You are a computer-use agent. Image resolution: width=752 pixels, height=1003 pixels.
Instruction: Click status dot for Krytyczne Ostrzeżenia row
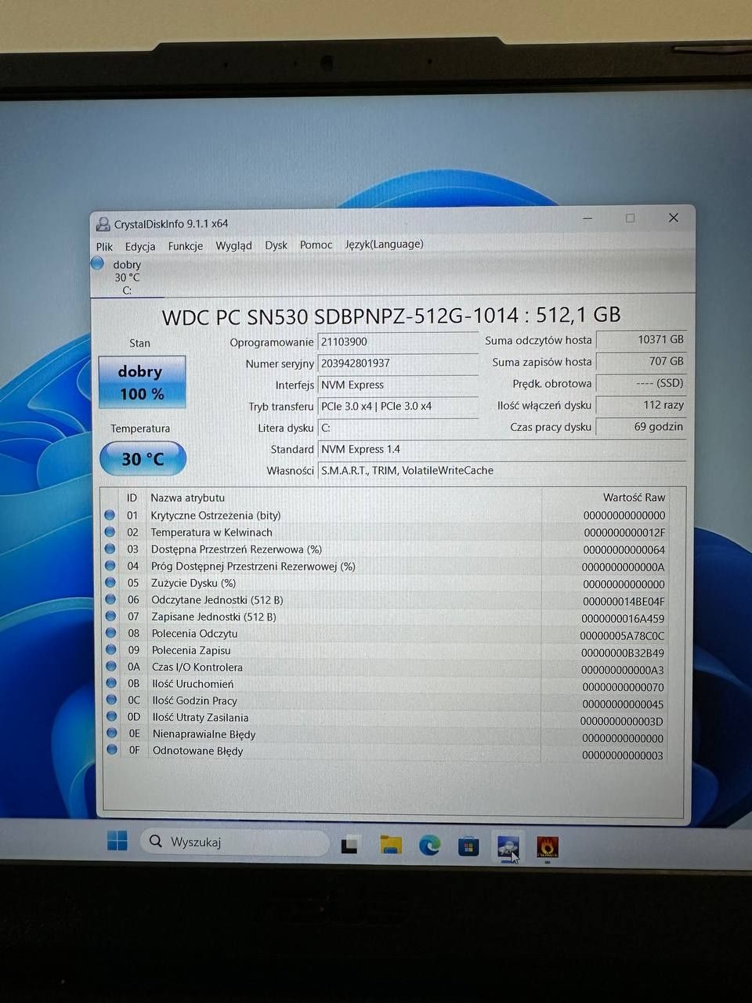(110, 515)
